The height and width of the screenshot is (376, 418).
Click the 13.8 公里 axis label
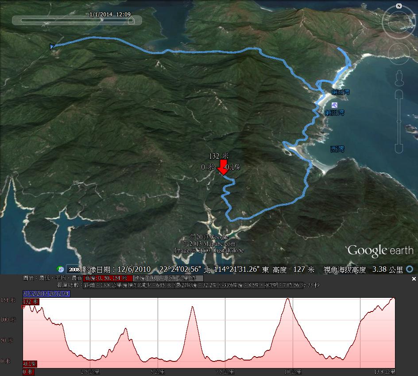(385, 372)
